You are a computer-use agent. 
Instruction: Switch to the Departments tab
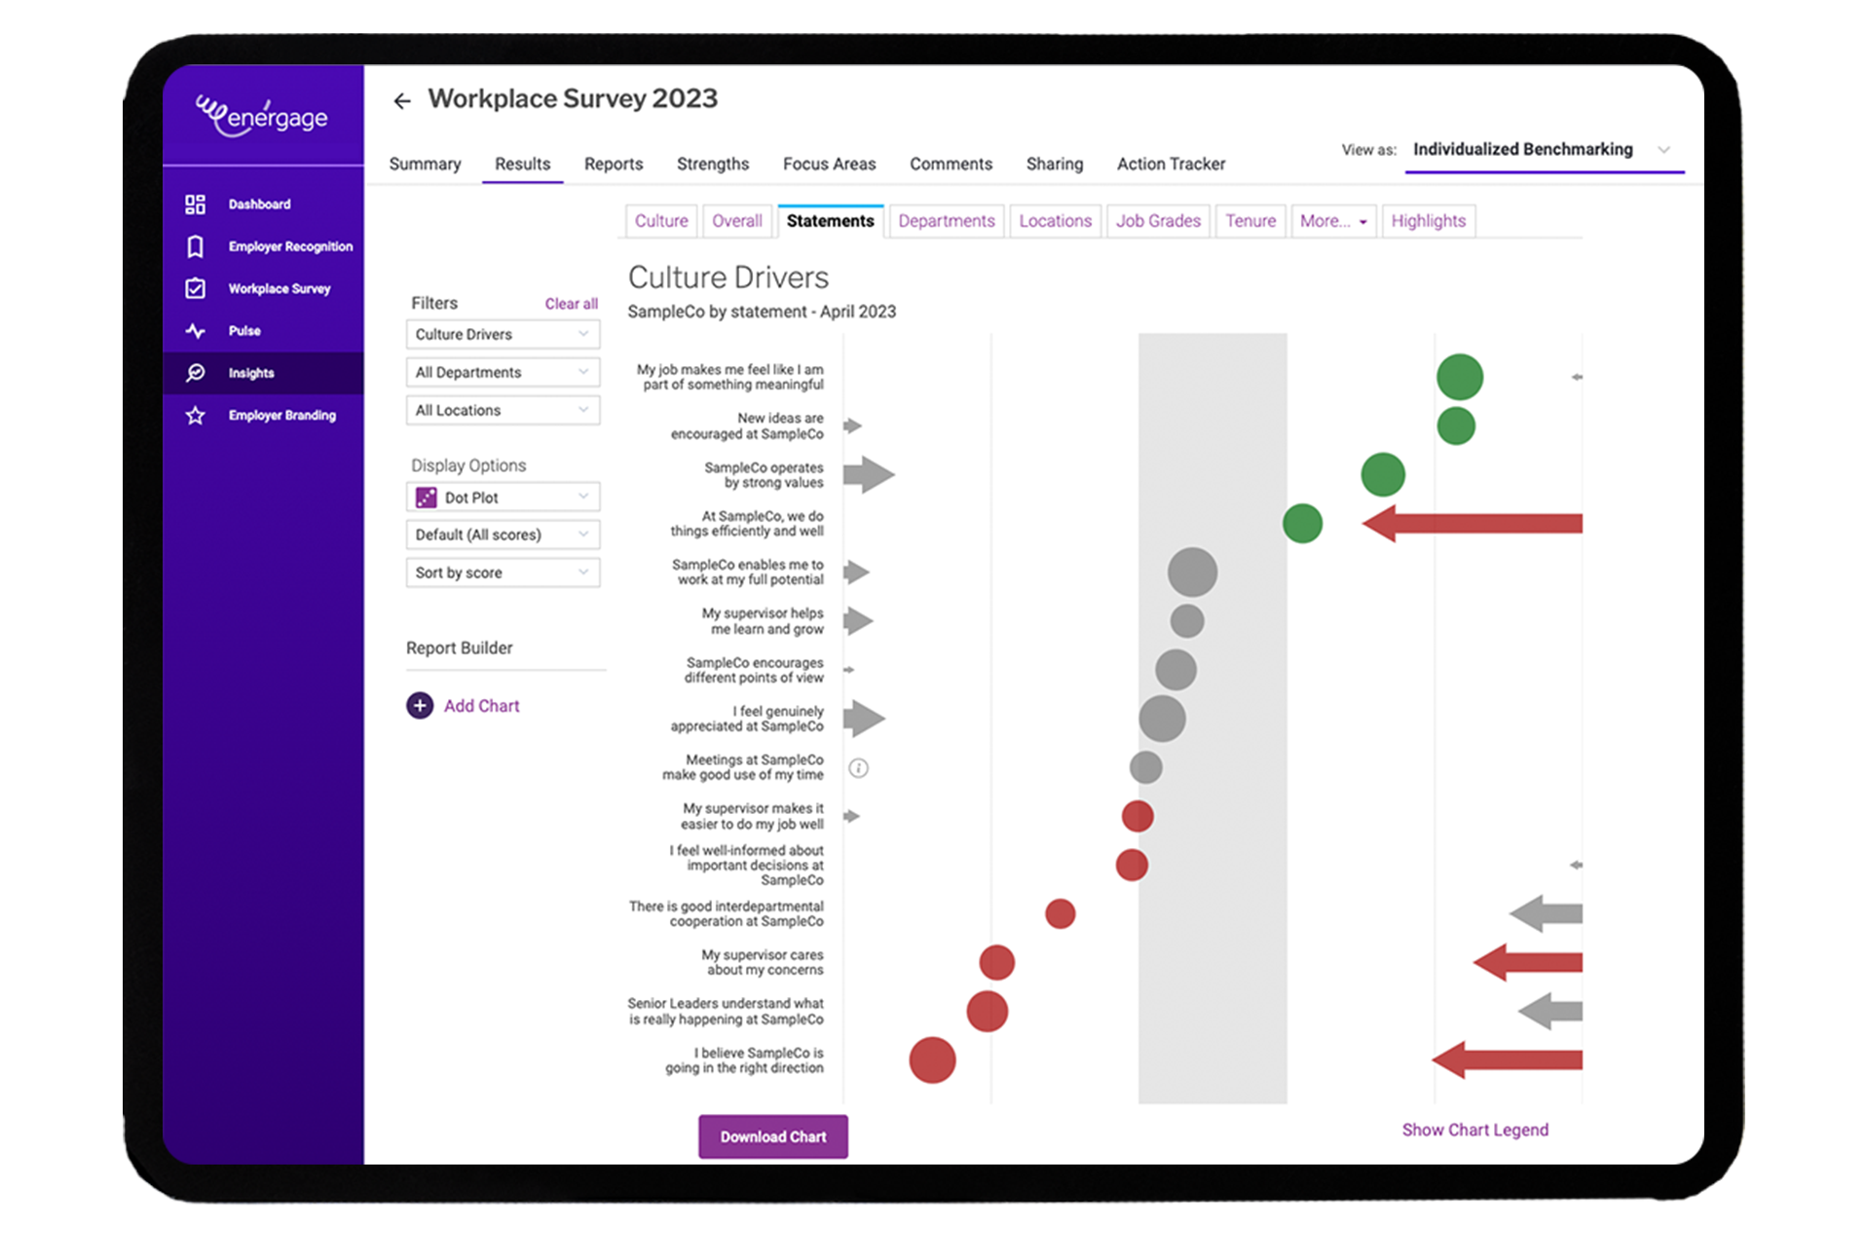click(946, 221)
